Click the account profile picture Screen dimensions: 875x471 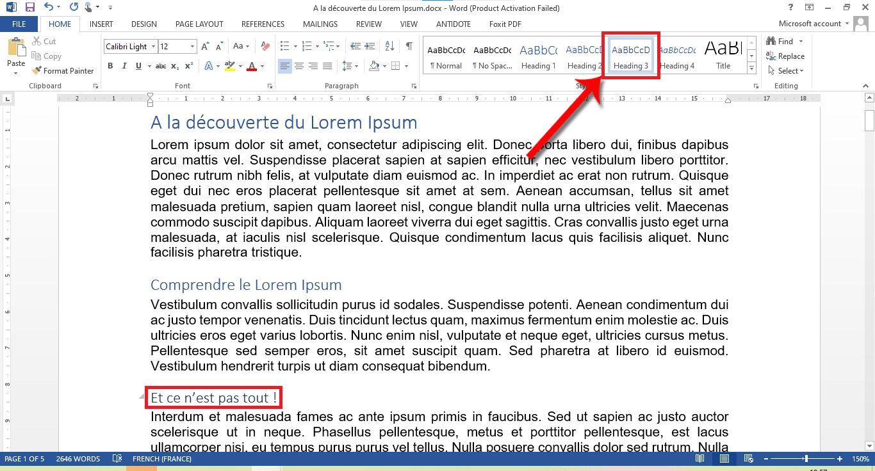(x=862, y=24)
